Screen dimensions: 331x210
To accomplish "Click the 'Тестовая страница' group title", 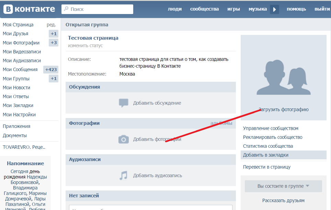I will click(x=93, y=38).
